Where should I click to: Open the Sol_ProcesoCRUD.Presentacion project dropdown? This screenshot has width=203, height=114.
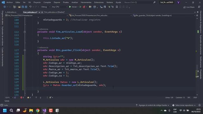coord(36,16)
